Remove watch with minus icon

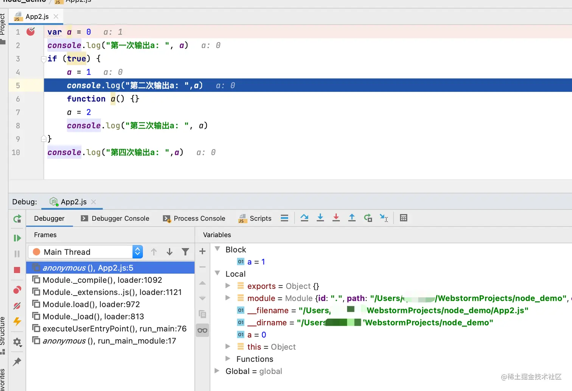click(202, 267)
